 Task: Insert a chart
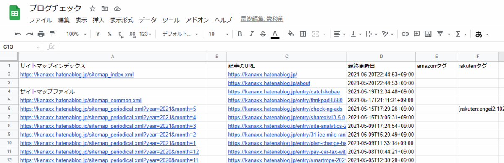(428, 34)
